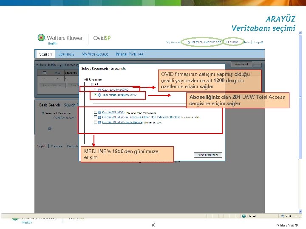Screen dimensions: 306x229
Task: Tick the MEDLINE In-Process checkbox
Action: point(95,117)
